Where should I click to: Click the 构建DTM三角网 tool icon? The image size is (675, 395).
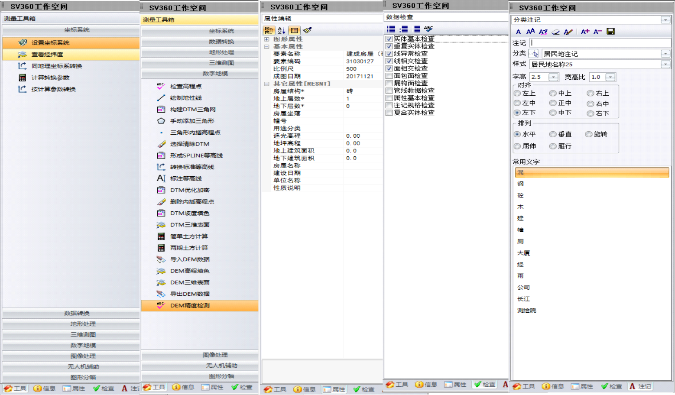click(x=161, y=109)
